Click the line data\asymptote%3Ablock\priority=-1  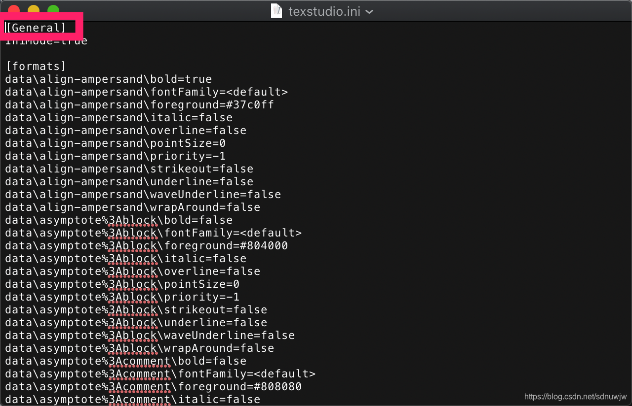click(122, 297)
